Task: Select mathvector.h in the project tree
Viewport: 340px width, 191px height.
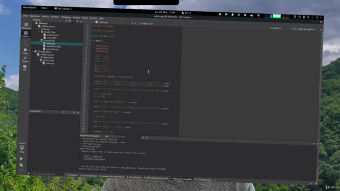Action: pyautogui.click(x=53, y=35)
